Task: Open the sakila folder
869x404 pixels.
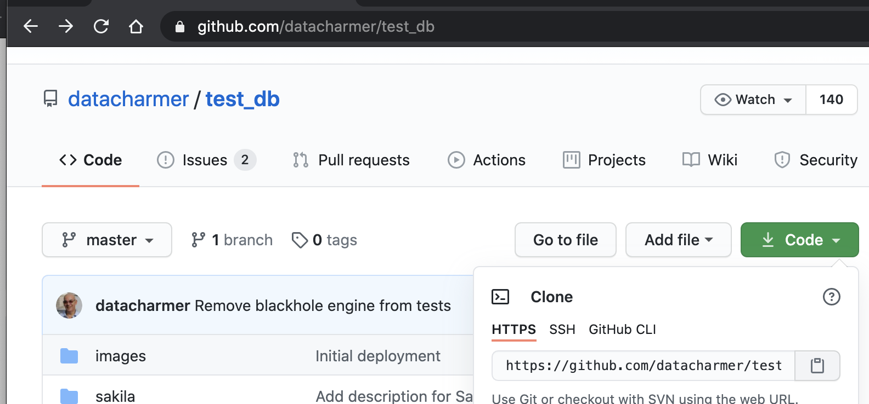Action: [115, 396]
